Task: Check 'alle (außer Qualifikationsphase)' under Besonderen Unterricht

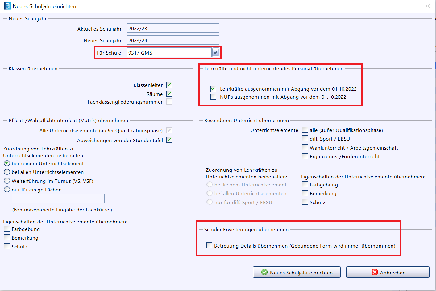Action: [305, 130]
